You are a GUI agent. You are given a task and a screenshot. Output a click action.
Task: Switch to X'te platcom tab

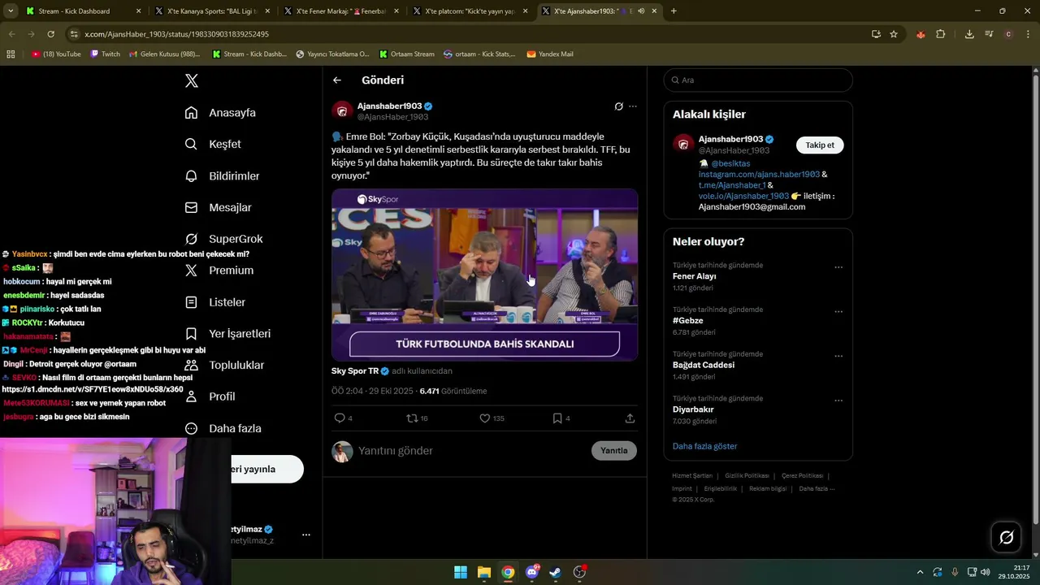(470, 11)
